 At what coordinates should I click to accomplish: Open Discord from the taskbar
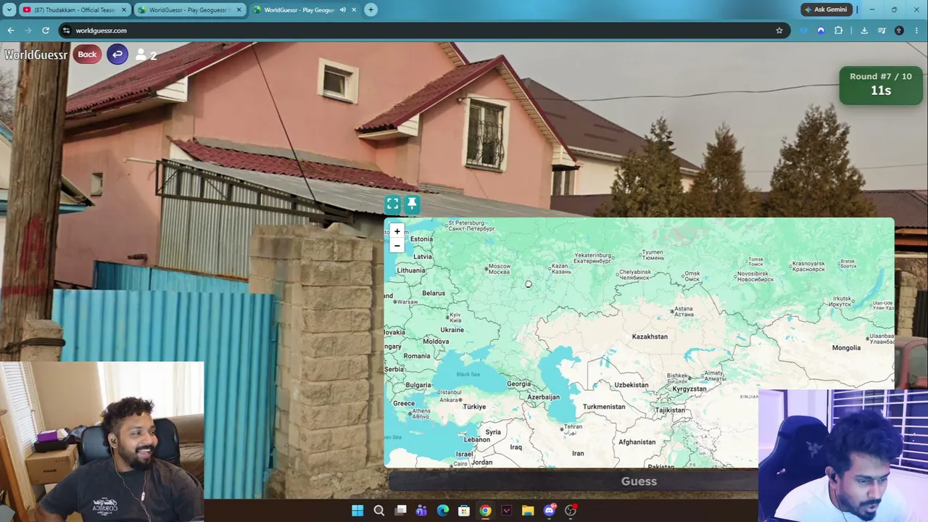[550, 510]
